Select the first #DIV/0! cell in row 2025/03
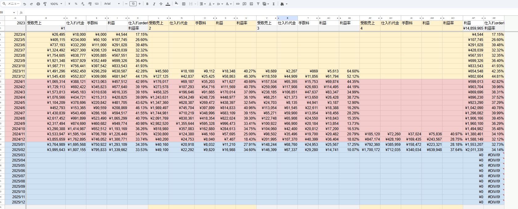This screenshot has width=518, height=209. 494,155
